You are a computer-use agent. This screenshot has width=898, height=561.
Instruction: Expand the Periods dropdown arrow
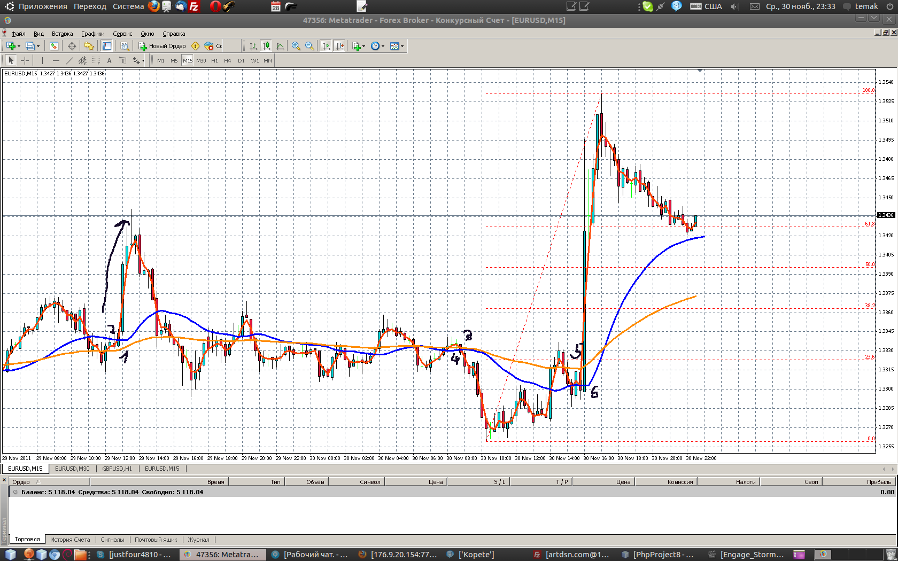coord(383,46)
